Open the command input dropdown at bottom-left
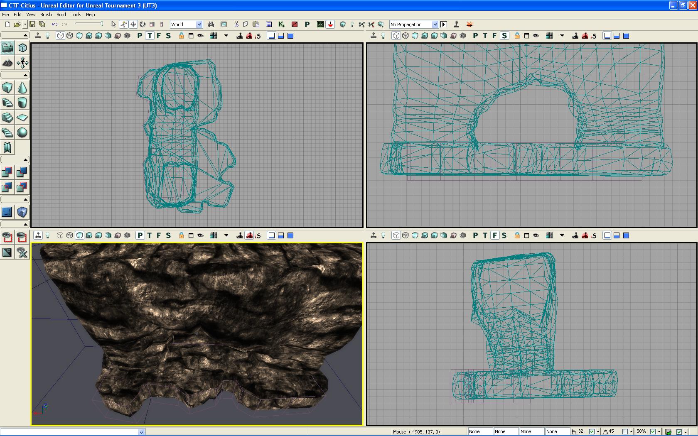The height and width of the screenshot is (436, 698). pyautogui.click(x=141, y=432)
